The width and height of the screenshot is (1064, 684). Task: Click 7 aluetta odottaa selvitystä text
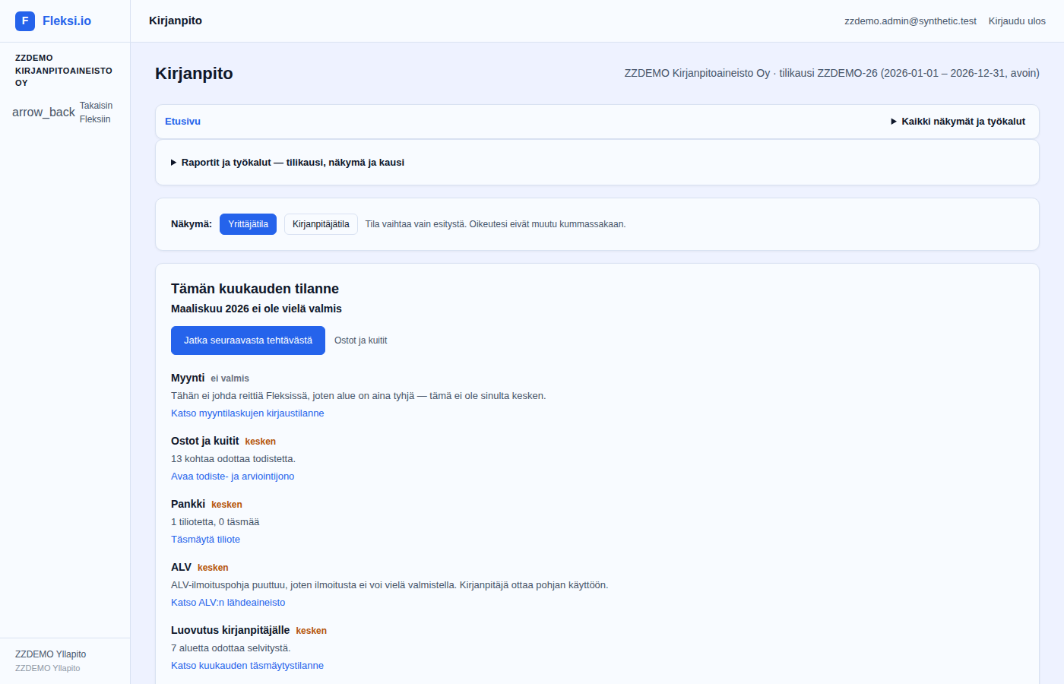click(231, 648)
